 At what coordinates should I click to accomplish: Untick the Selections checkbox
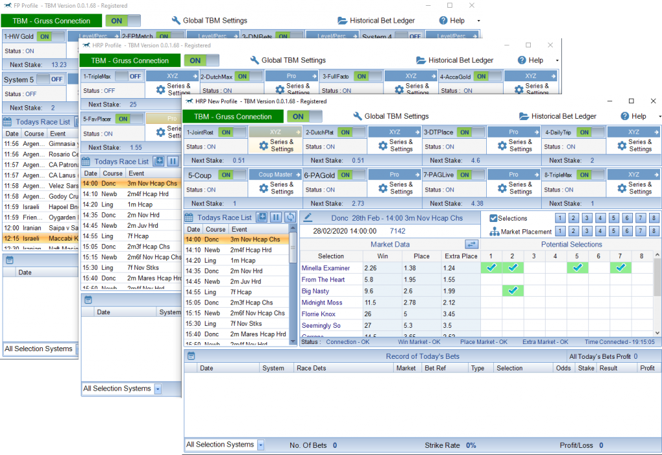click(x=493, y=218)
